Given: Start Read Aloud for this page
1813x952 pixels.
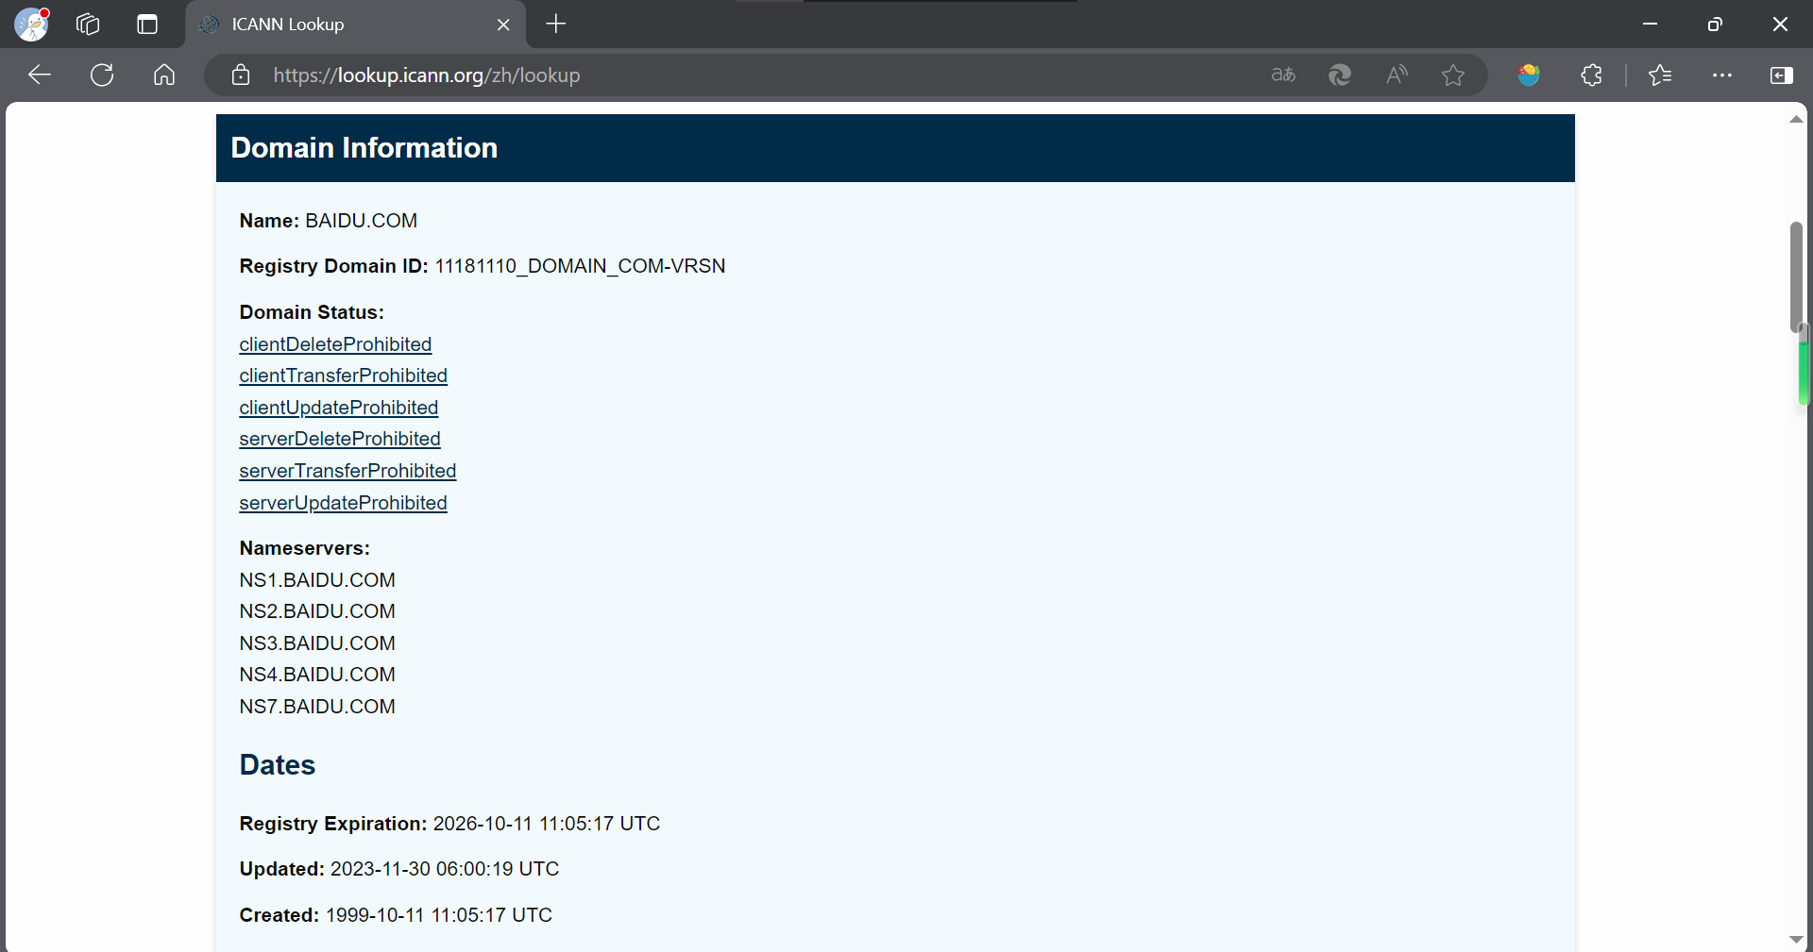Looking at the screenshot, I should coord(1397,75).
